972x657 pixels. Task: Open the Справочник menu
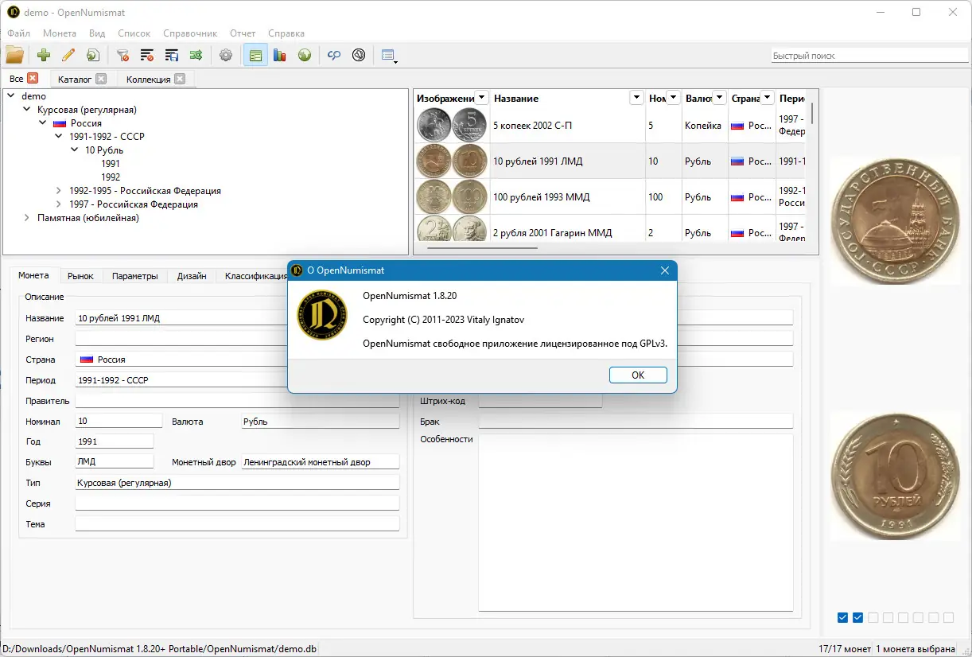click(190, 33)
